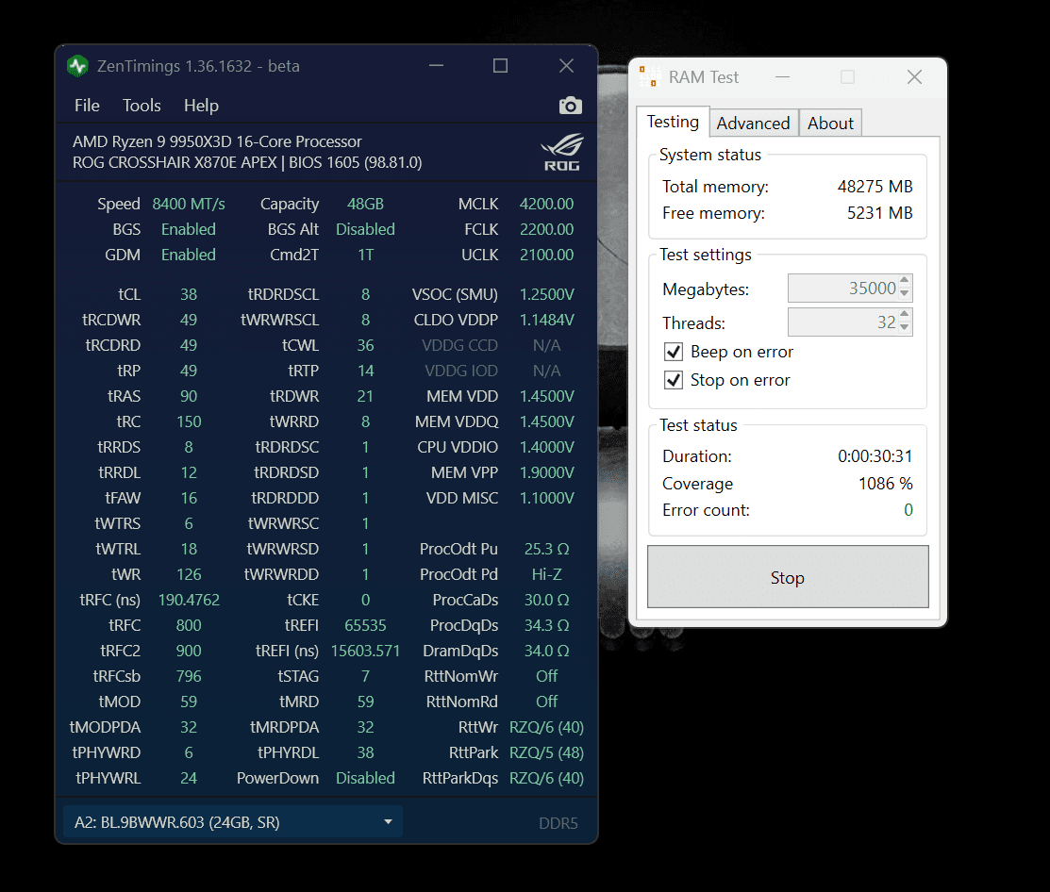Click the DramDqDs value 34.0 Ω
Viewport: 1050px width, 892px height.
pos(546,651)
